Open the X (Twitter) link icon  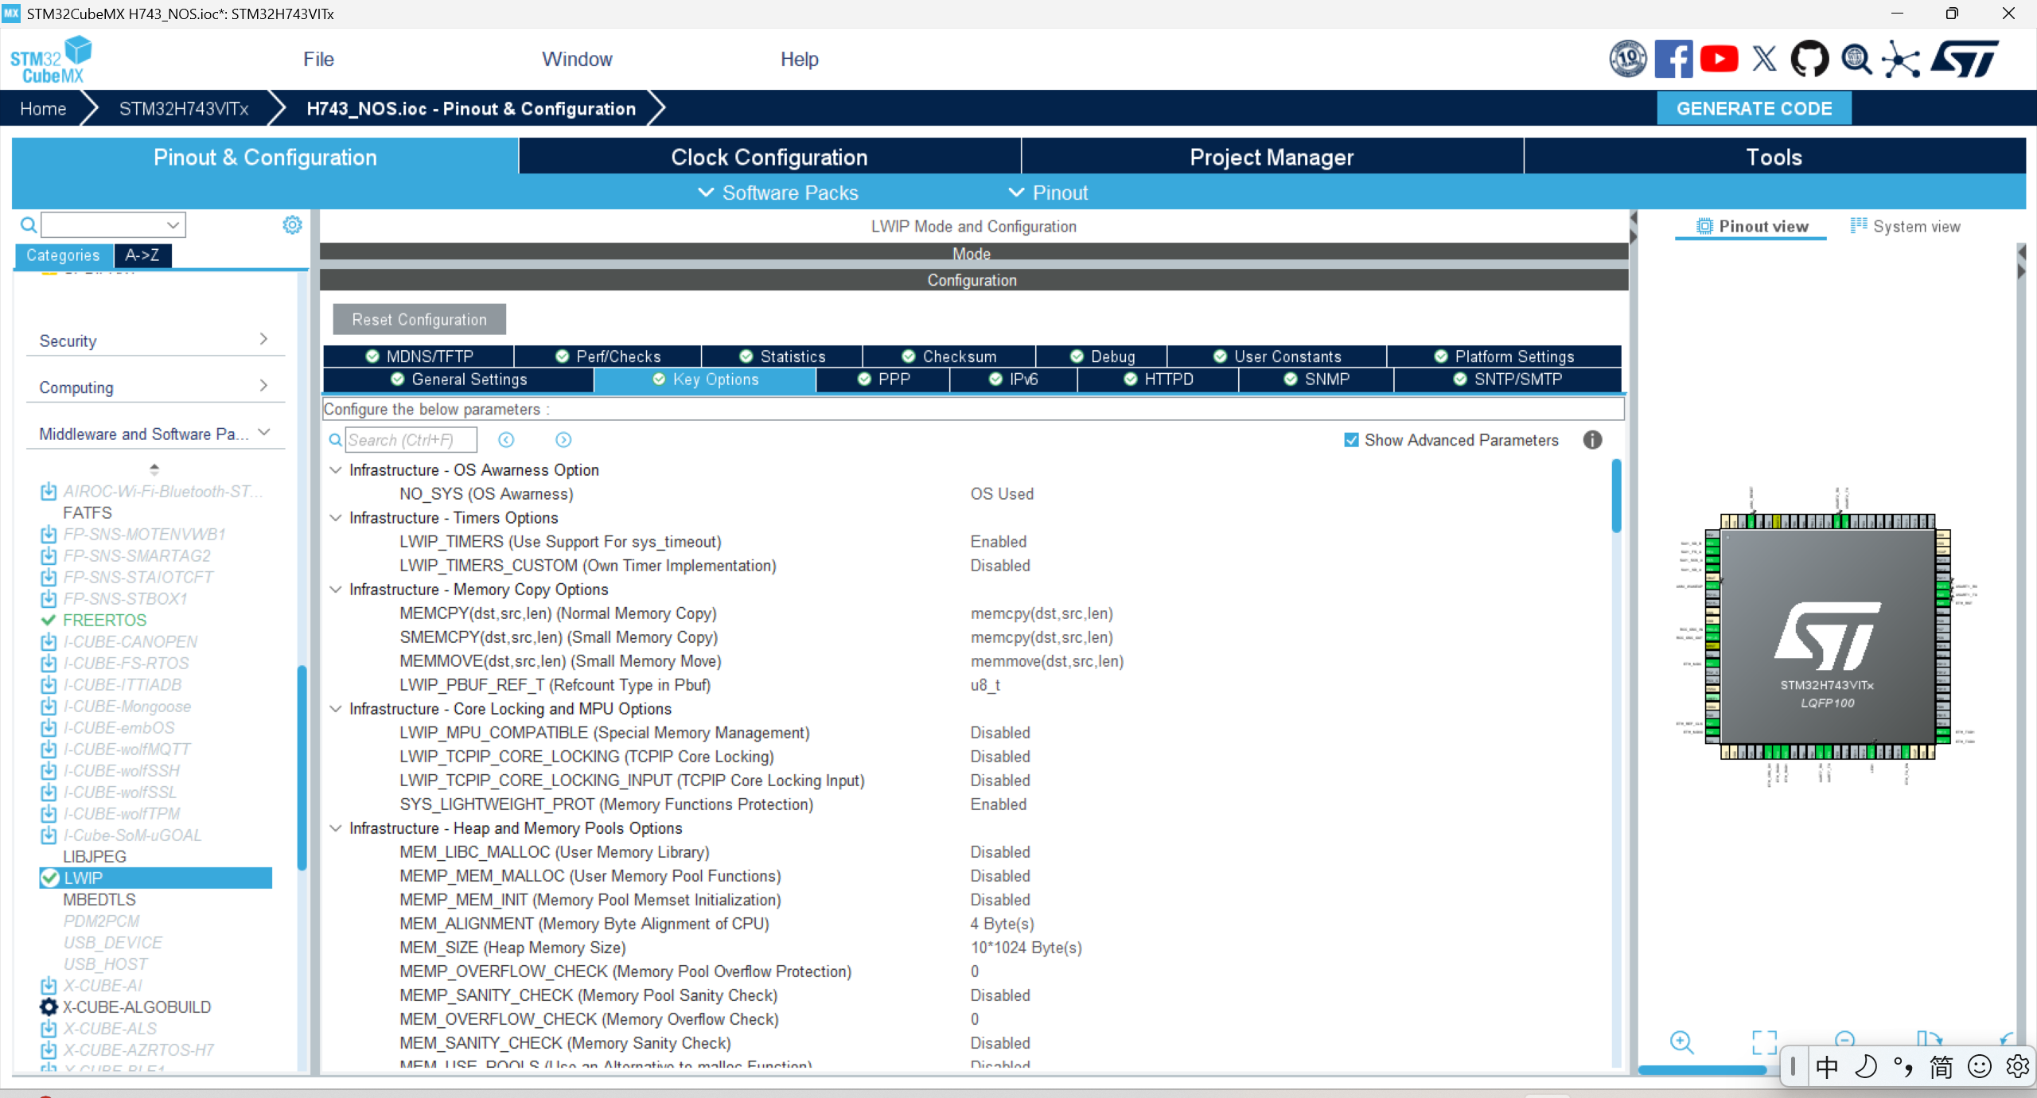click(1764, 59)
